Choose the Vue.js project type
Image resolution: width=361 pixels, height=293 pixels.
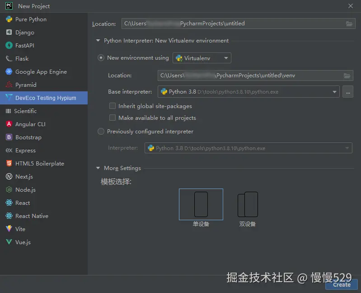pyautogui.click(x=44, y=242)
